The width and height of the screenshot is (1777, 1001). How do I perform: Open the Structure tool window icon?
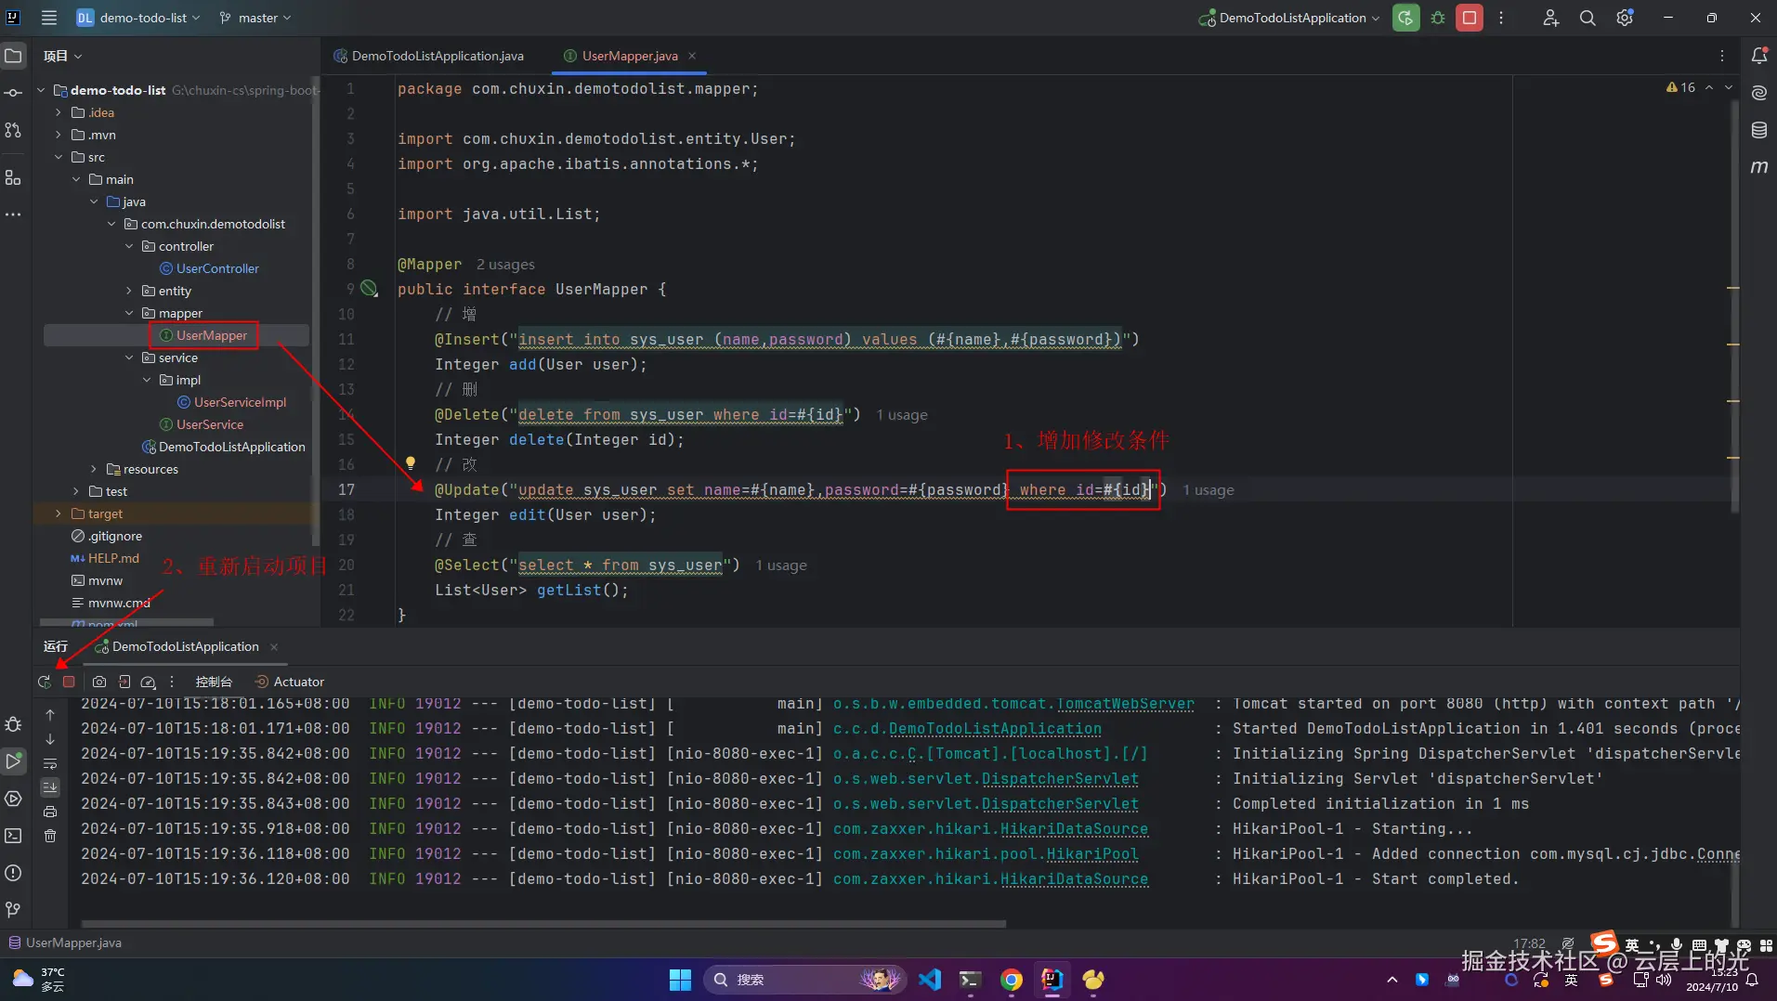click(x=13, y=176)
